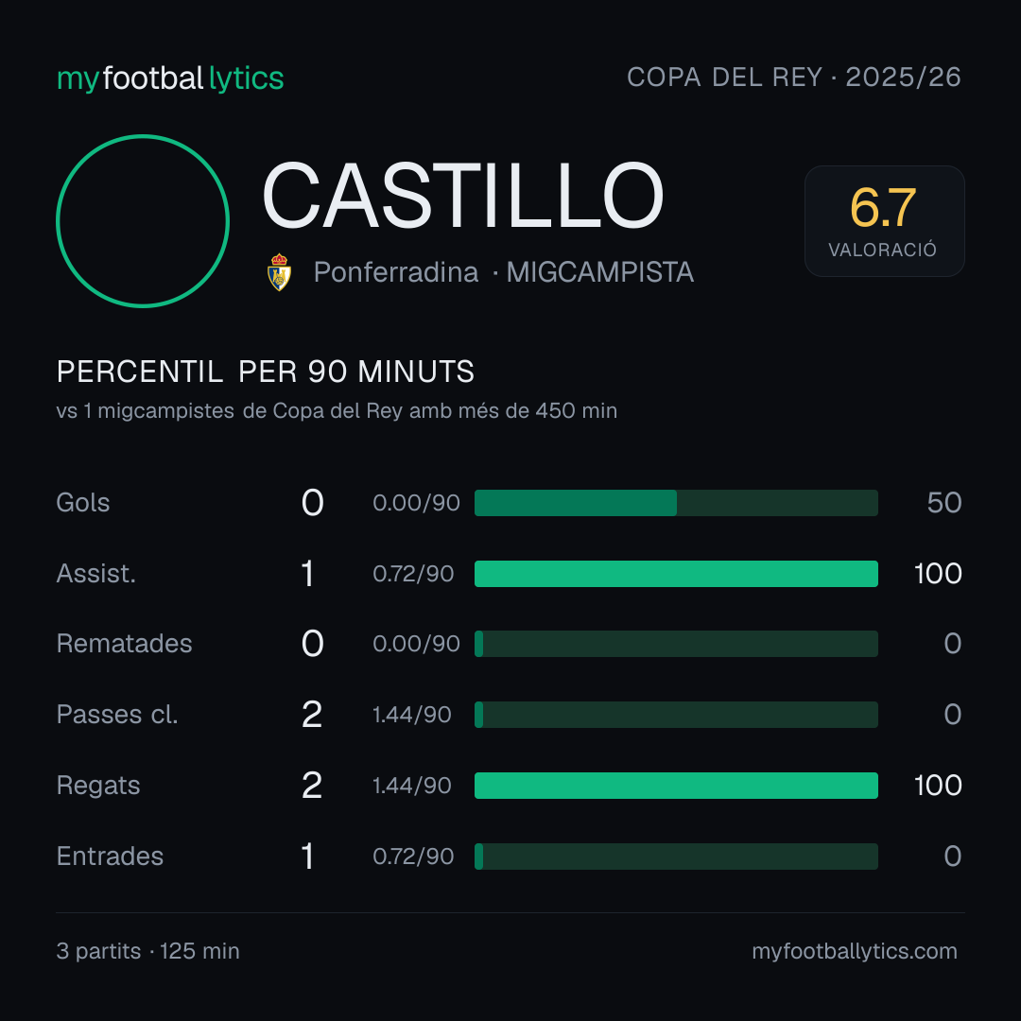The image size is (1021, 1021).
Task: Click the Passes cl. percentile bar
Action: (676, 715)
